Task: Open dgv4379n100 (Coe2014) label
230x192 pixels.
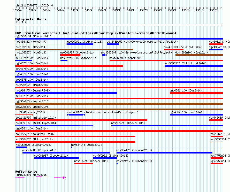Action: tap(32, 96)
